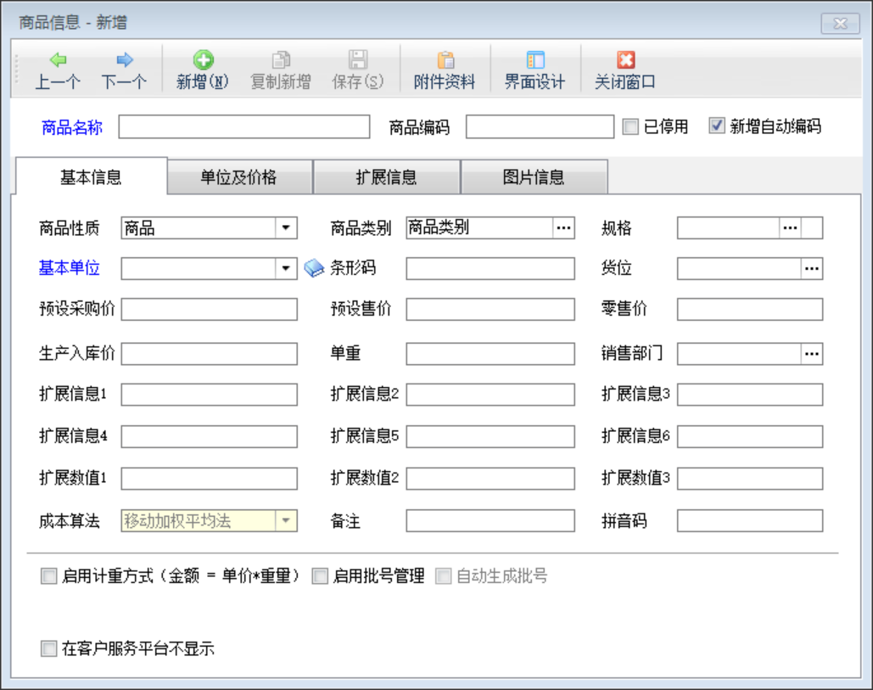The height and width of the screenshot is (690, 873).
Task: Click into the 商品名称 text field
Action: [x=244, y=127]
